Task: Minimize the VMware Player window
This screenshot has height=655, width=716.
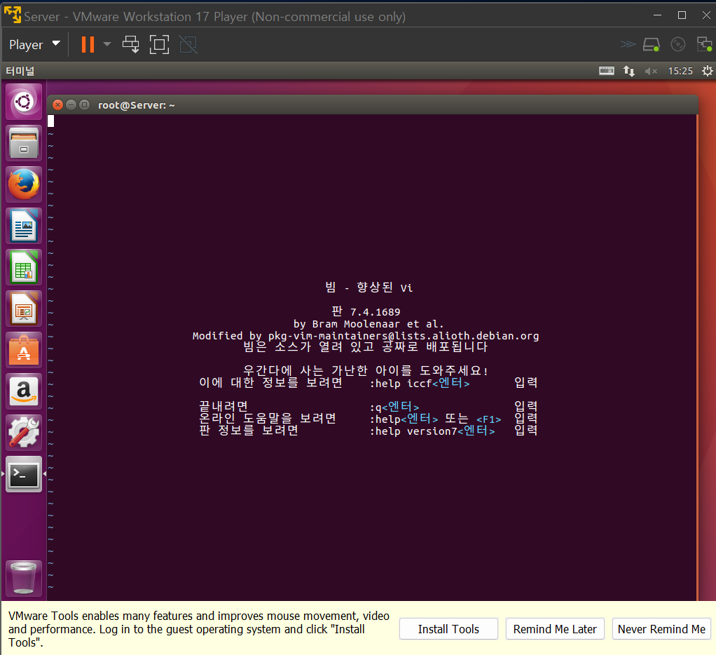Action: click(x=658, y=15)
